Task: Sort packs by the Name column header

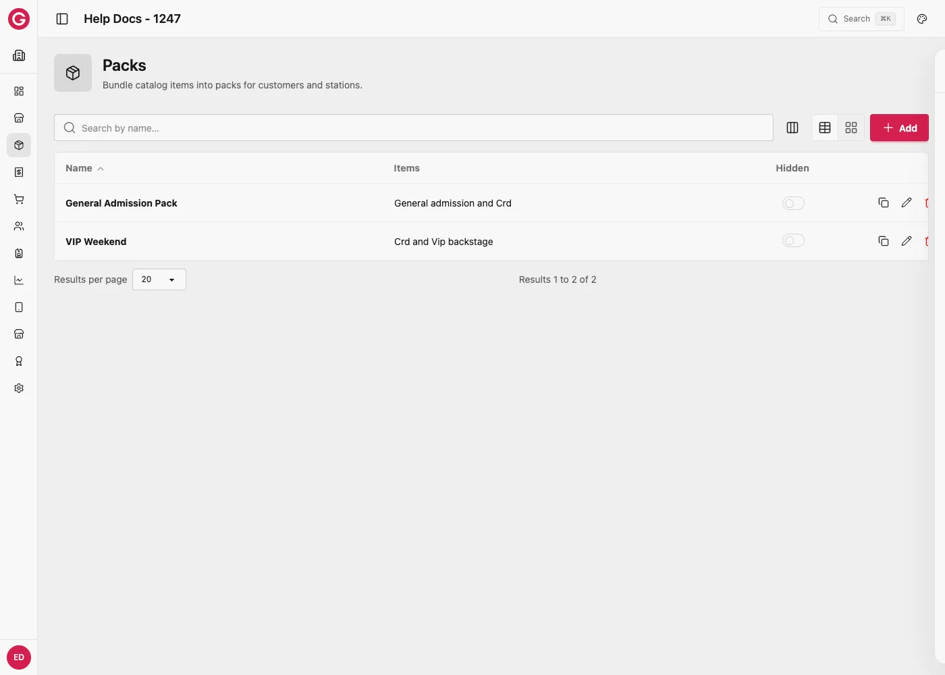Action: pos(84,168)
